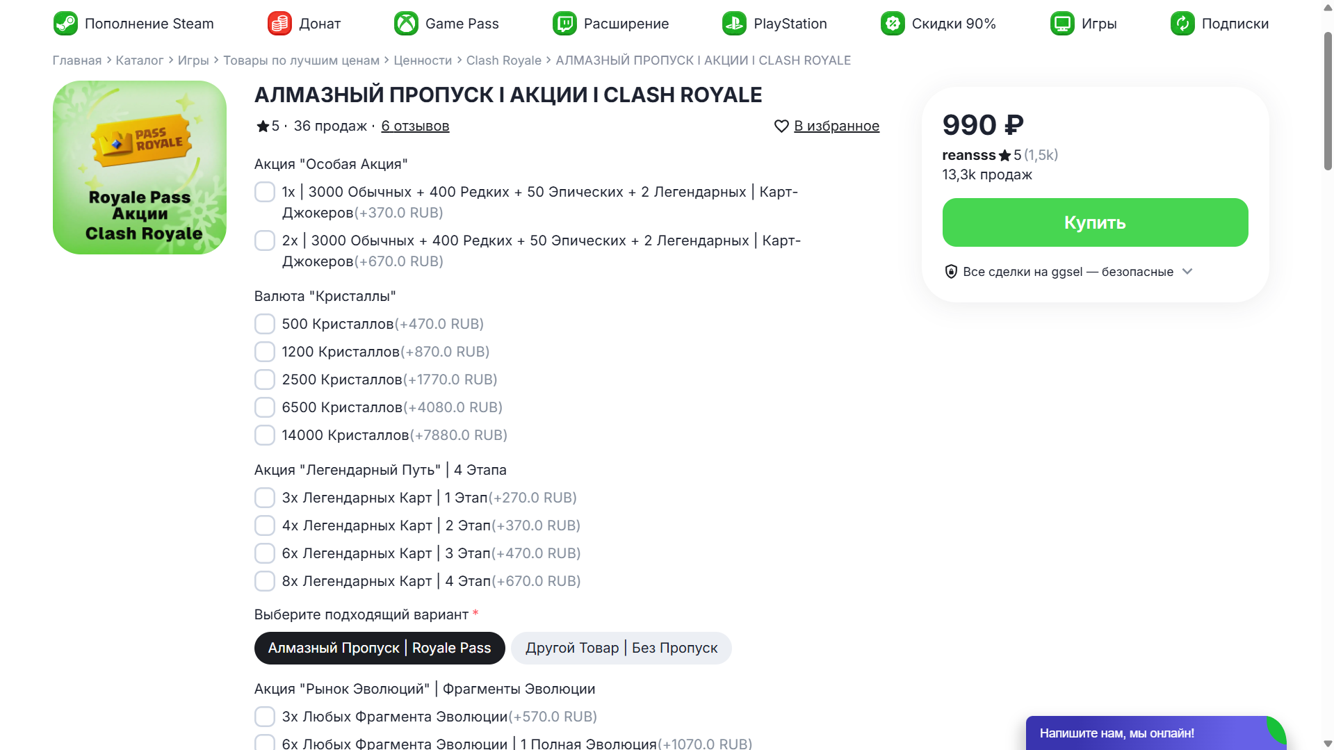The image size is (1334, 750).
Task: Click the Xbox Game Pass icon
Action: 406,24
